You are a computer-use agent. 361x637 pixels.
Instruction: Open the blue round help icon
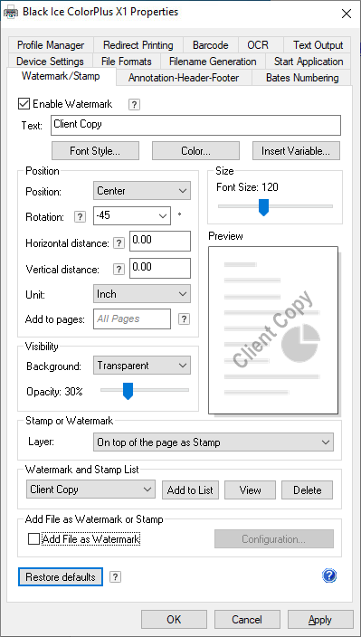click(329, 575)
